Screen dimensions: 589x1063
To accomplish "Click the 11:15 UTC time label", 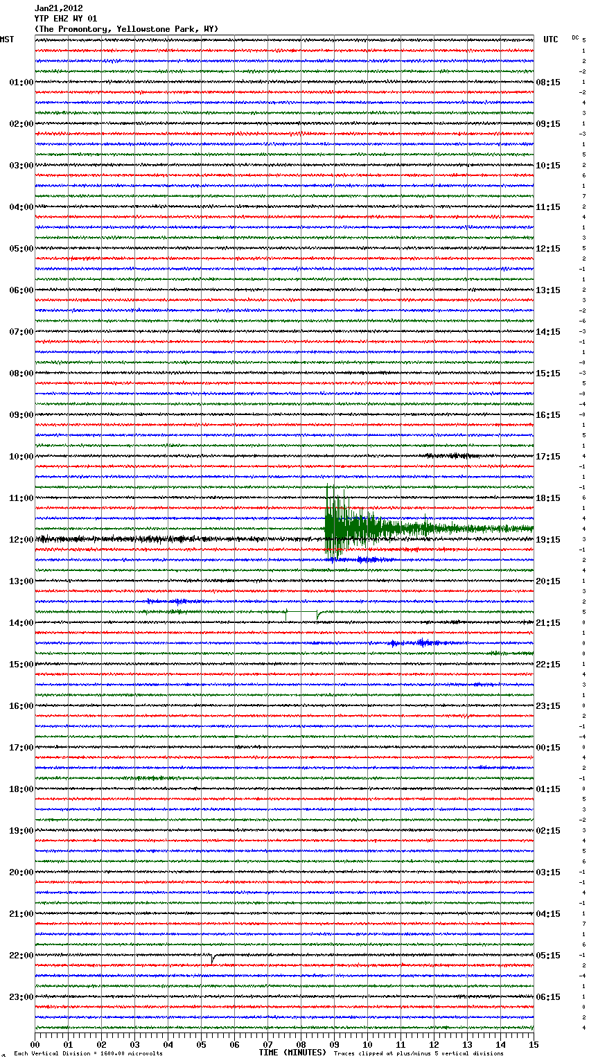I will coord(548,207).
